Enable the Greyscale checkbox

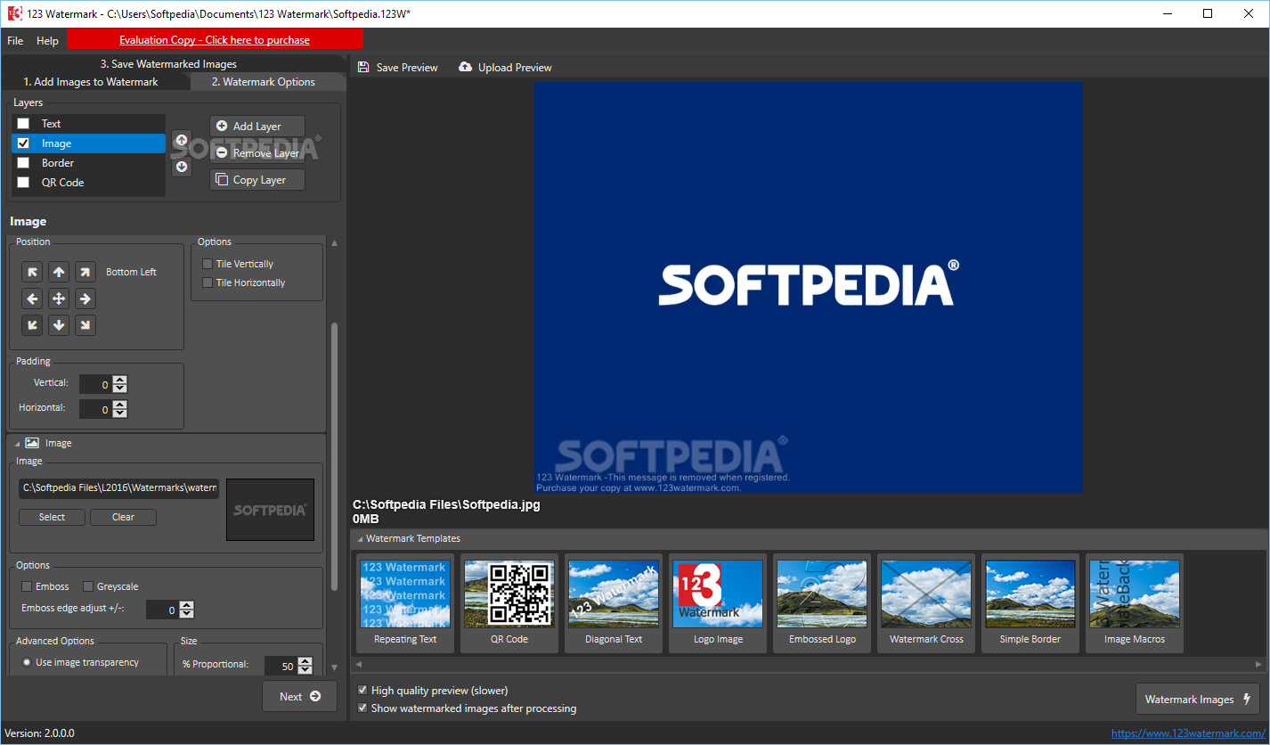tap(88, 586)
